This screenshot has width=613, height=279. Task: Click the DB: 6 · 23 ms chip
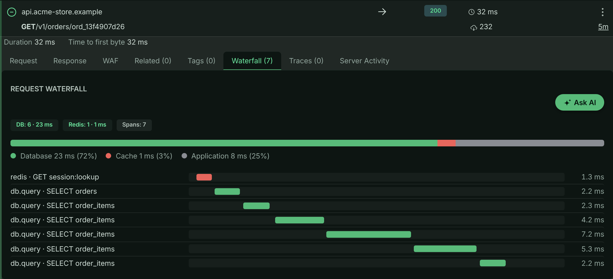point(34,125)
